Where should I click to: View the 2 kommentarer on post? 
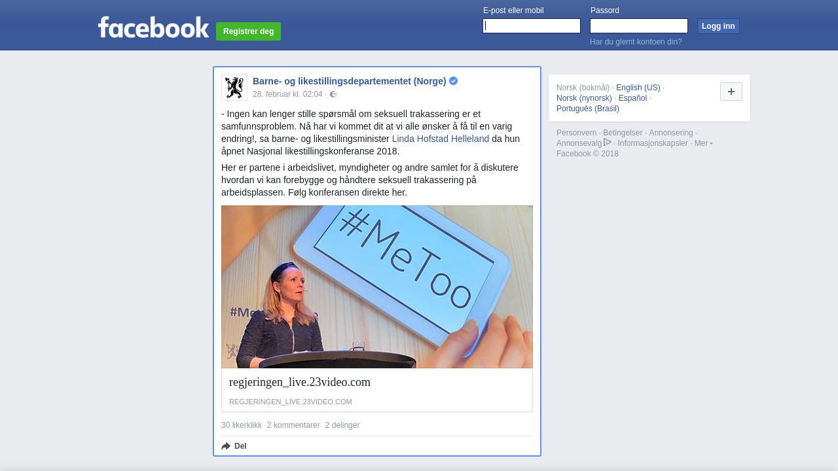(x=293, y=425)
